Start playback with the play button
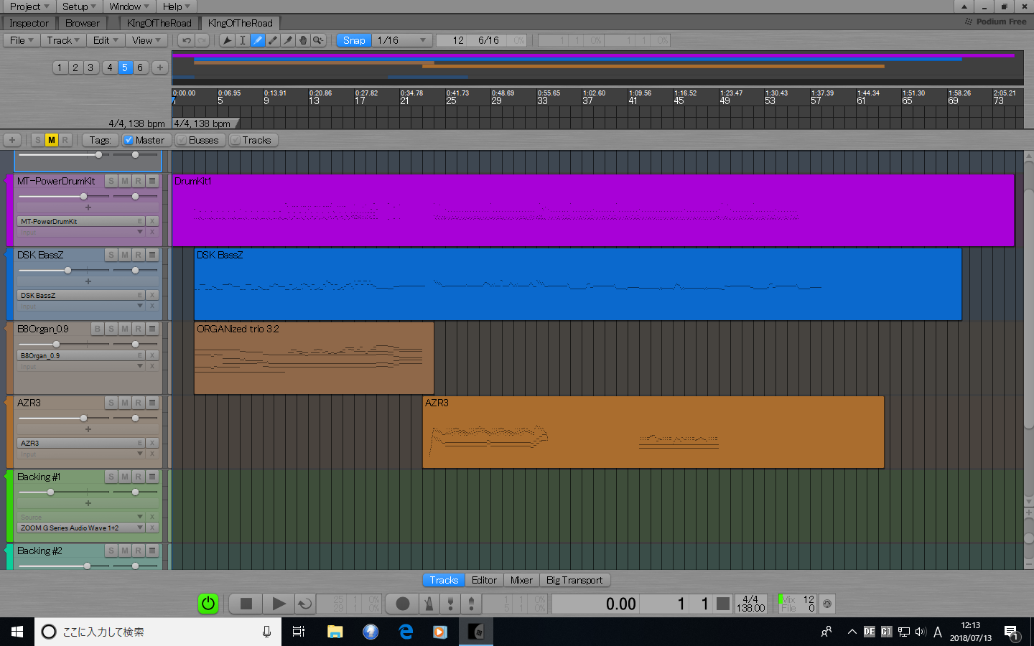Image resolution: width=1034 pixels, height=646 pixels. point(279,604)
